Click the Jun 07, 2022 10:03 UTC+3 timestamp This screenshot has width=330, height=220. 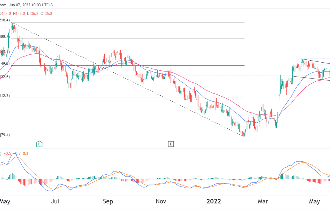31,5
